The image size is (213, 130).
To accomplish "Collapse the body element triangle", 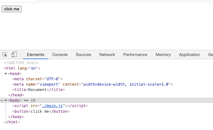I will 6,100.
